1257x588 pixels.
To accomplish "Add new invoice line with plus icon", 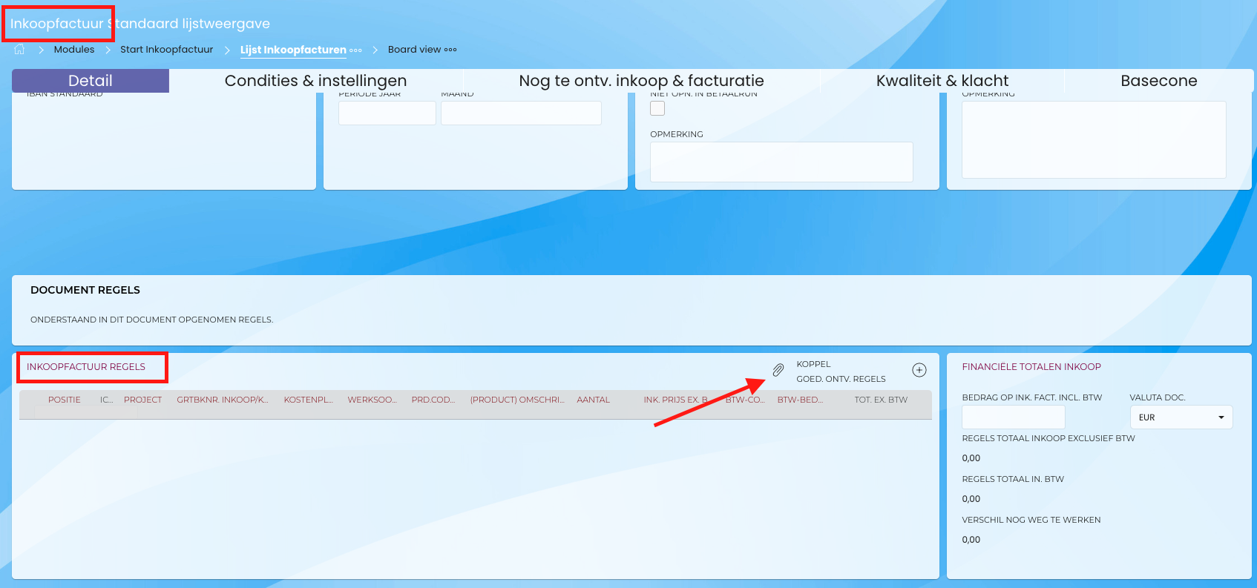I will 919,370.
